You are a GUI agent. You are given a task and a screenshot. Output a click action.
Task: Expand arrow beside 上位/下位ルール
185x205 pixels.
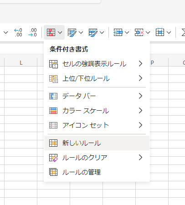[140, 78]
